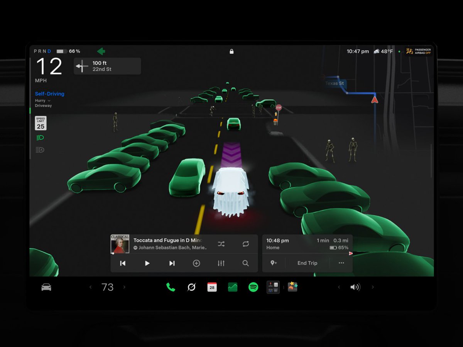Tap Johann Sebastian Bach artist name
Viewport: 463px width, 347px height.
164,248
